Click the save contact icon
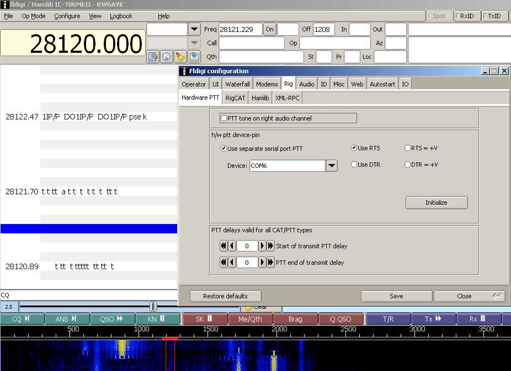The width and height of the screenshot is (511, 371). pyautogui.click(x=194, y=56)
